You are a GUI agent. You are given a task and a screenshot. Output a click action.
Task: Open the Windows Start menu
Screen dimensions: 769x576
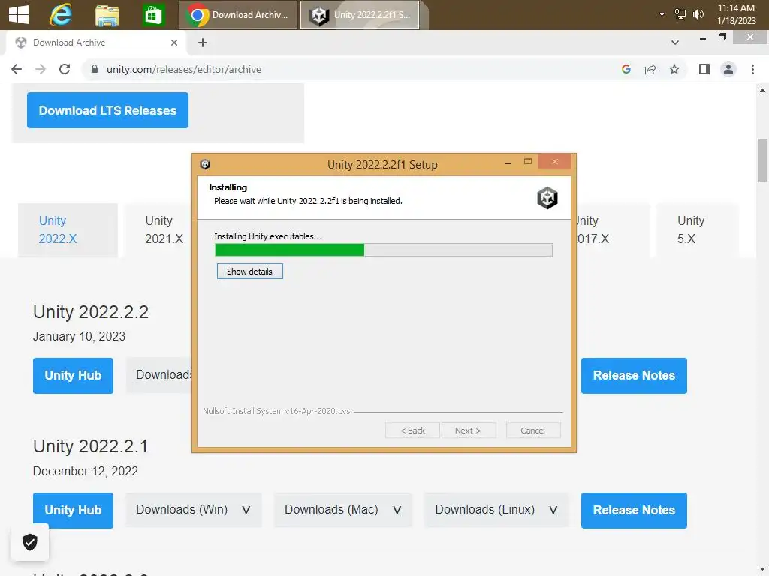(x=19, y=15)
